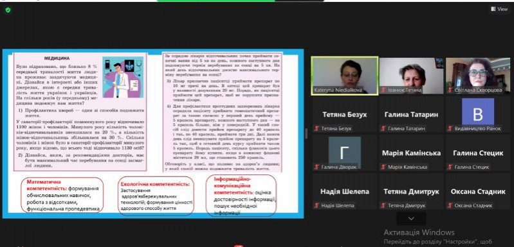
Task: Click muted mic icon of Видавництво Ранок
Action: [x=450, y=128]
